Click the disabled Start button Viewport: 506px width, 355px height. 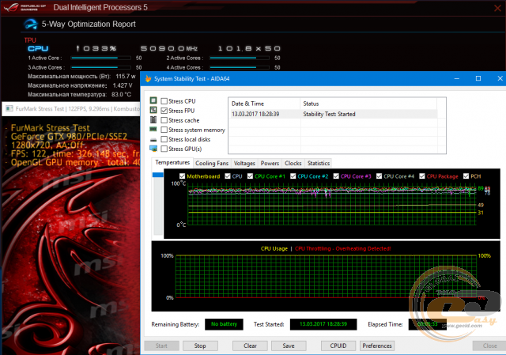click(161, 346)
